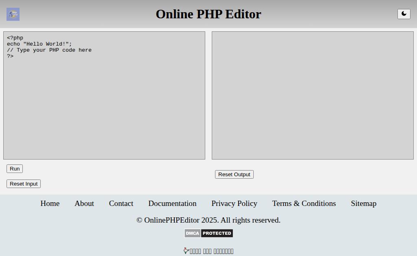Click the "// Type your PHP code here" comment
This screenshot has height=256, width=417.
(x=49, y=50)
